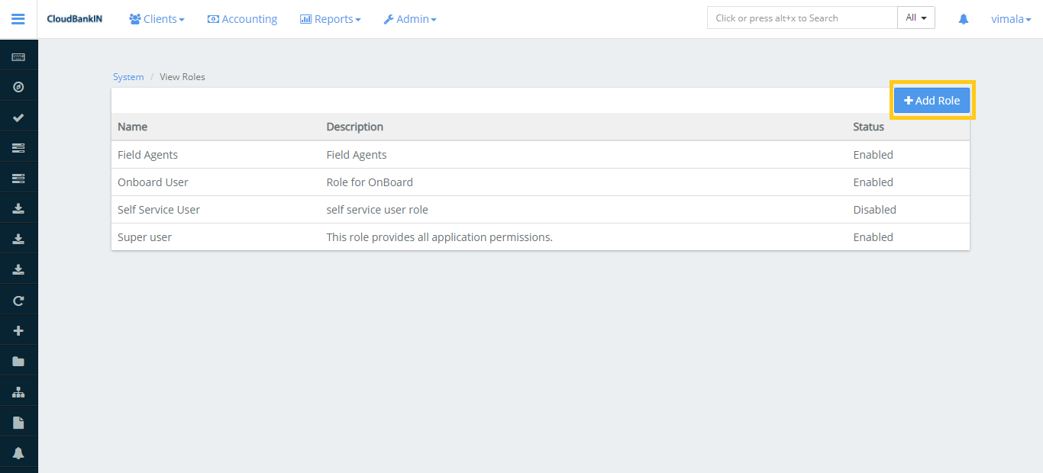Go to Accounting in the top navigation
This screenshot has width=1043, height=473.
[242, 19]
